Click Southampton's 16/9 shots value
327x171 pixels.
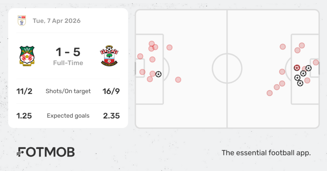coord(111,91)
